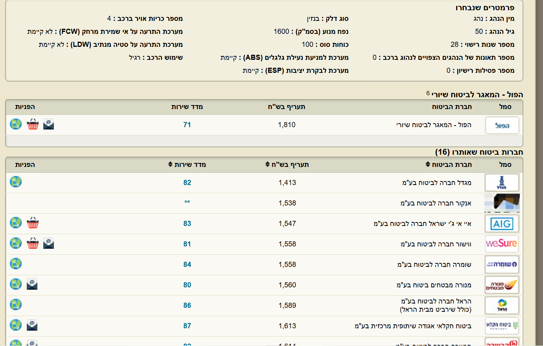Click the email envelope icon for הפול
Screen dimensions: 543x346
pos(48,124)
